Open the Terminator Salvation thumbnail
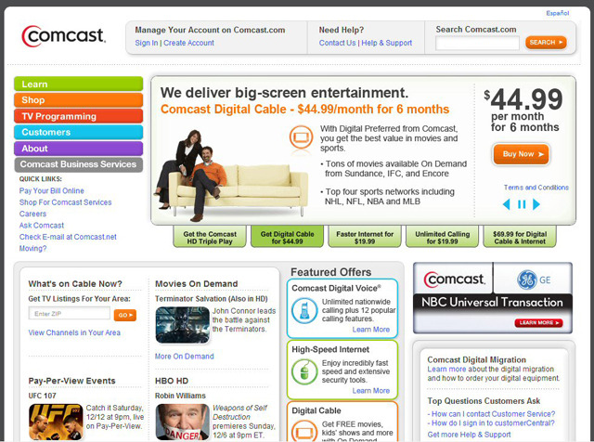This screenshot has height=442, width=594. click(x=182, y=325)
